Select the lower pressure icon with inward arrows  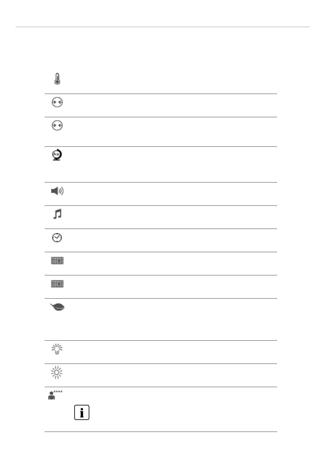[57, 125]
